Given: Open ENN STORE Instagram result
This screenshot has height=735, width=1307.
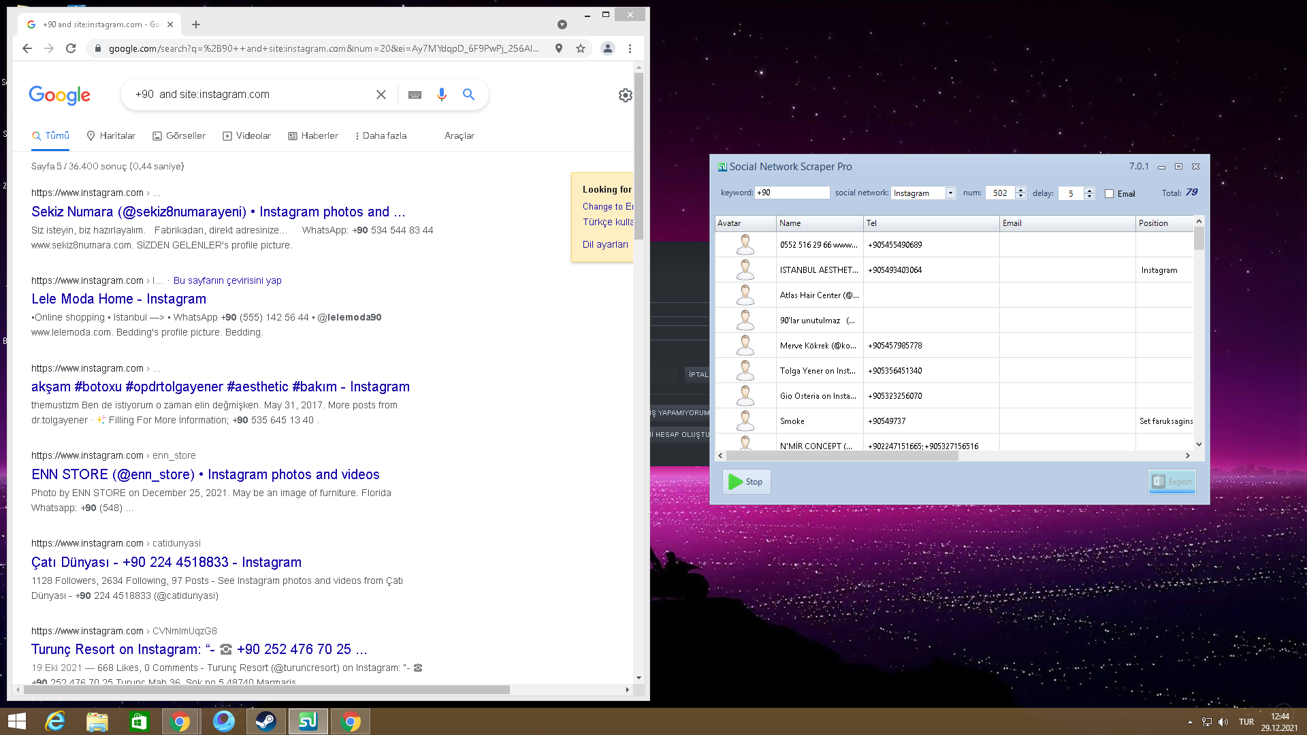Looking at the screenshot, I should (206, 474).
